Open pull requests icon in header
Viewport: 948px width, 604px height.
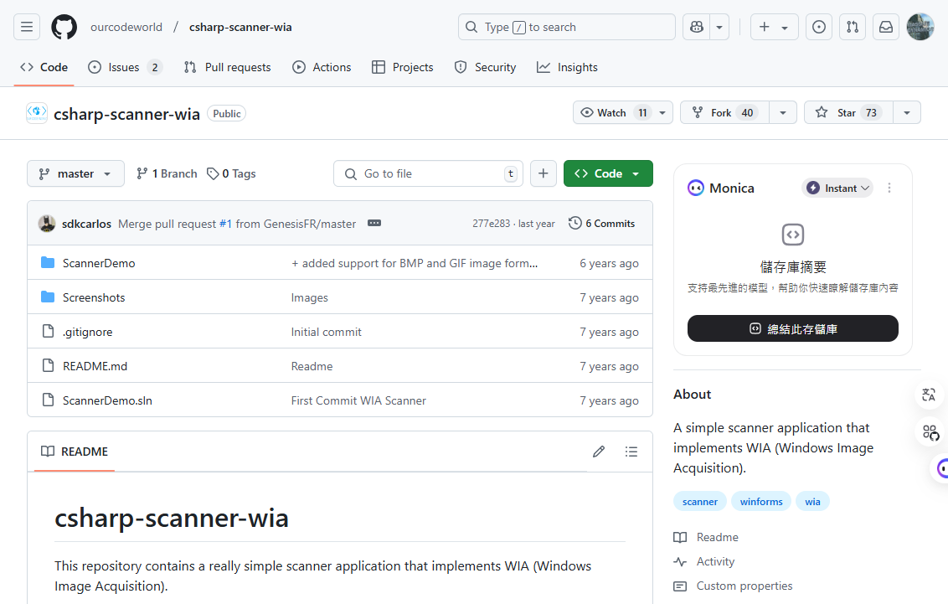(x=853, y=27)
